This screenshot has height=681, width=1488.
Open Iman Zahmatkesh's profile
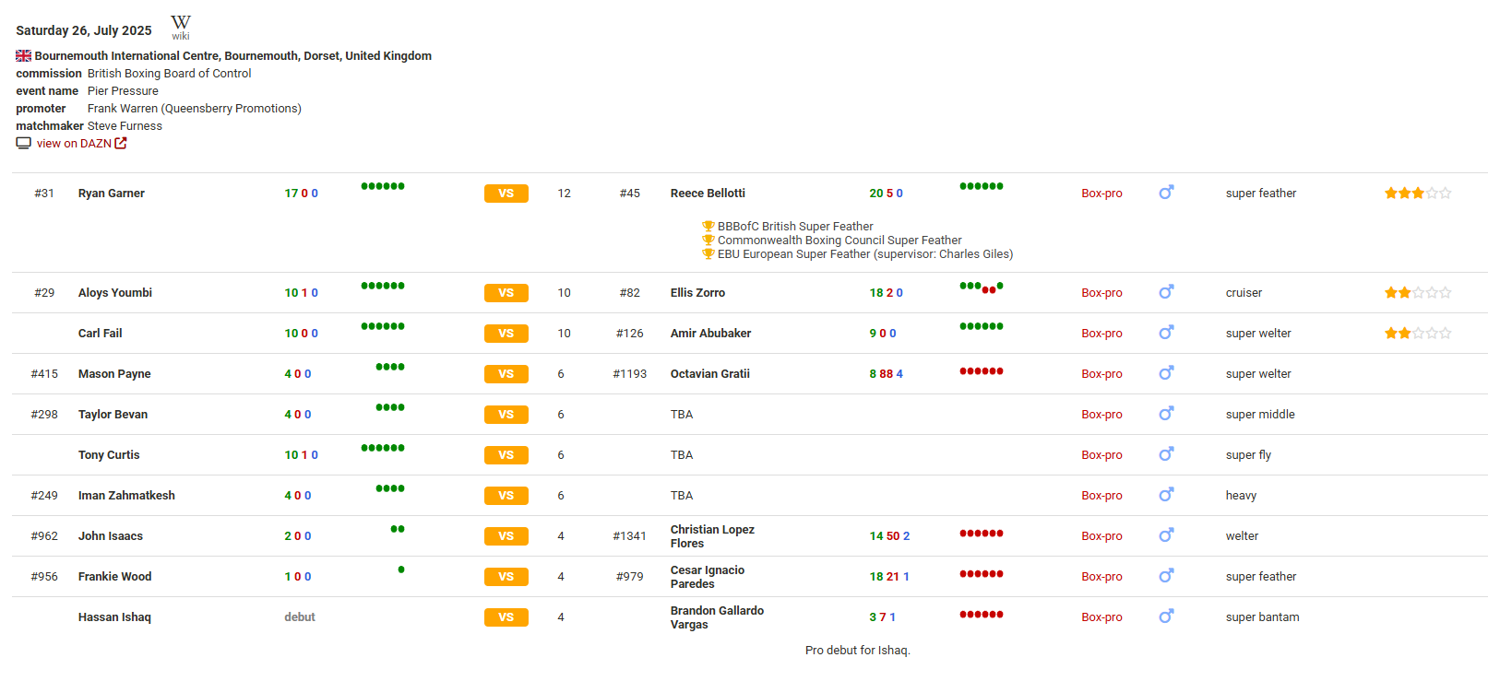(126, 496)
